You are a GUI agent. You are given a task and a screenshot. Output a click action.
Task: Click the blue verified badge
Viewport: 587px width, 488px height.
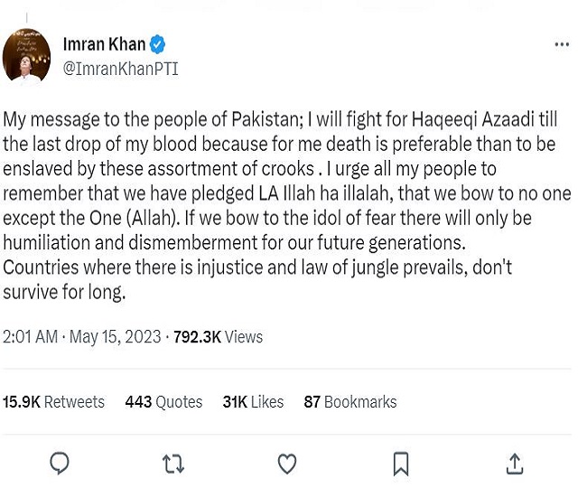[157, 44]
